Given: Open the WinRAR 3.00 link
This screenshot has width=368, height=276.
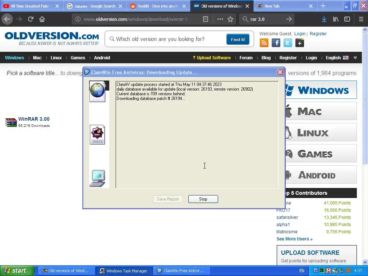Looking at the screenshot, I should (x=34, y=119).
